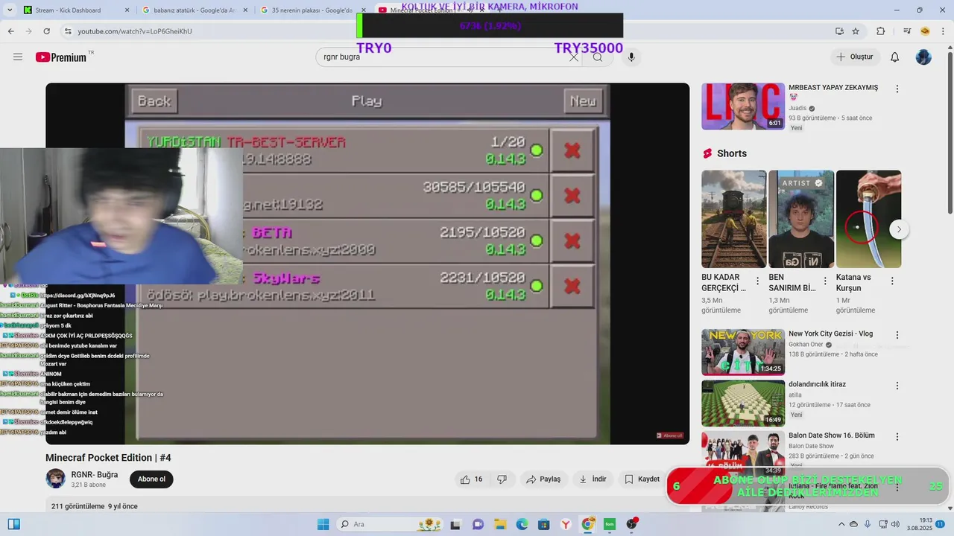Viewport: 954px width, 536px height.
Task: Open the Windows Start button
Action: [x=323, y=524]
